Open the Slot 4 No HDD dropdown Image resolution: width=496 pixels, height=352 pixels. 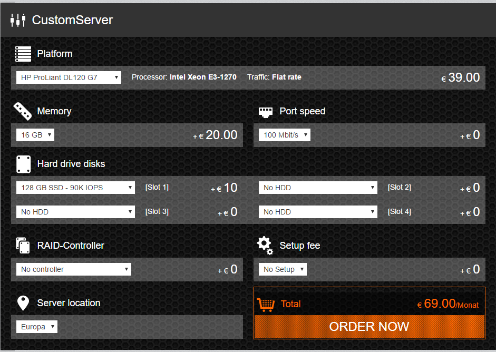pos(318,212)
